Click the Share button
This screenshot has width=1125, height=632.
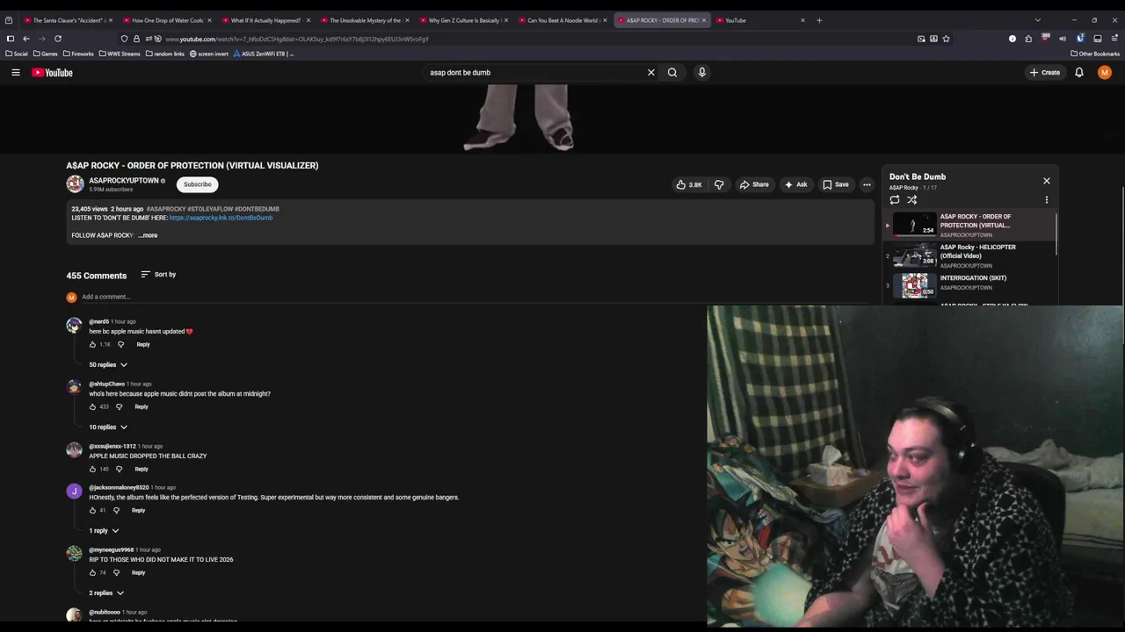tap(754, 184)
